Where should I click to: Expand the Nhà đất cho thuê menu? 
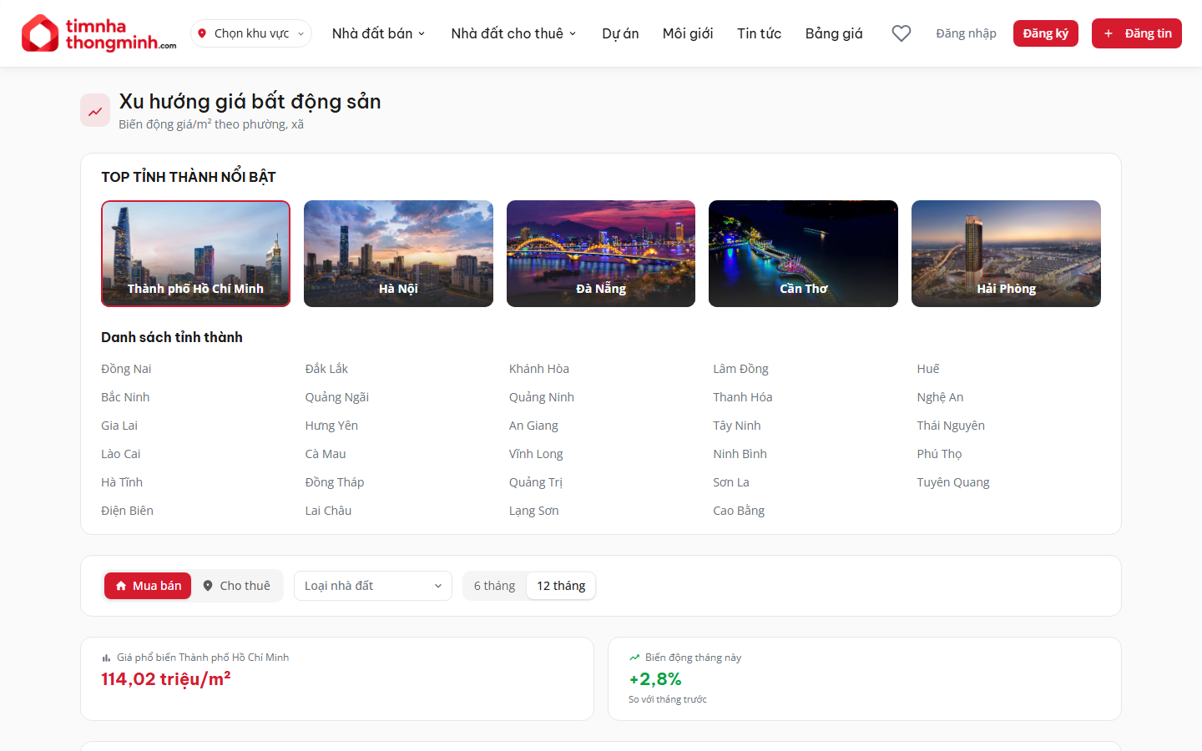tap(514, 33)
